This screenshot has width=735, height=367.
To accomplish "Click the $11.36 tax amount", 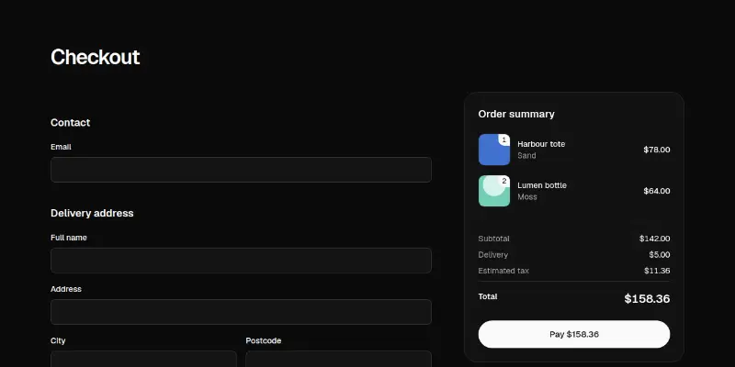I will (657, 271).
